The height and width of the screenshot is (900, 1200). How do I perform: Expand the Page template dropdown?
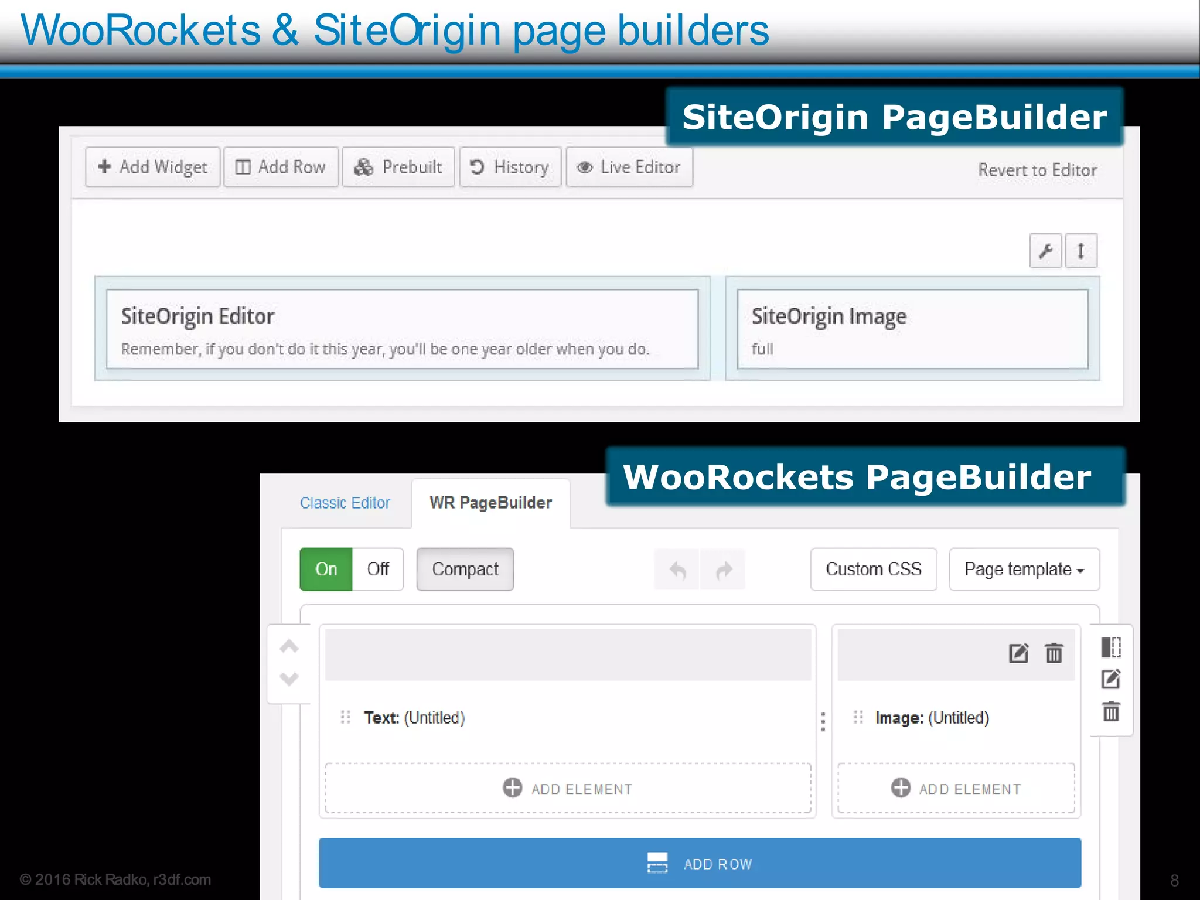click(1024, 569)
